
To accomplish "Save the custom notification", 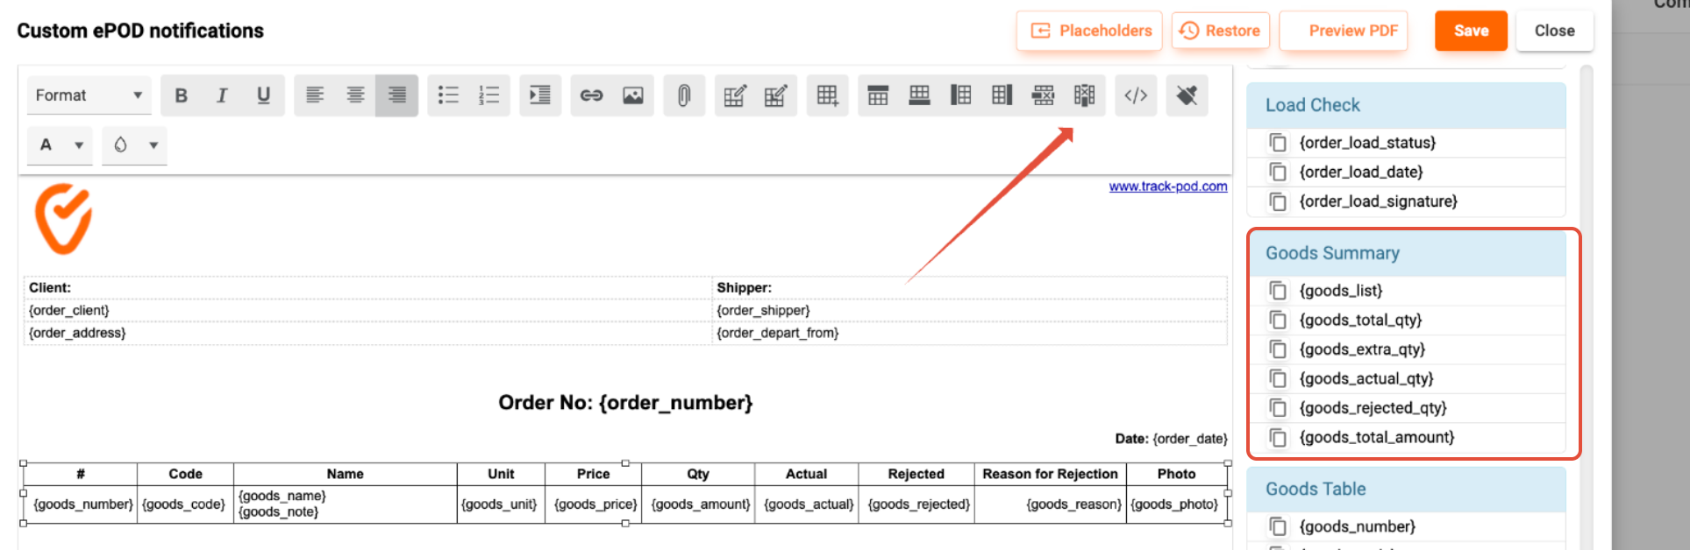I will click(1471, 31).
